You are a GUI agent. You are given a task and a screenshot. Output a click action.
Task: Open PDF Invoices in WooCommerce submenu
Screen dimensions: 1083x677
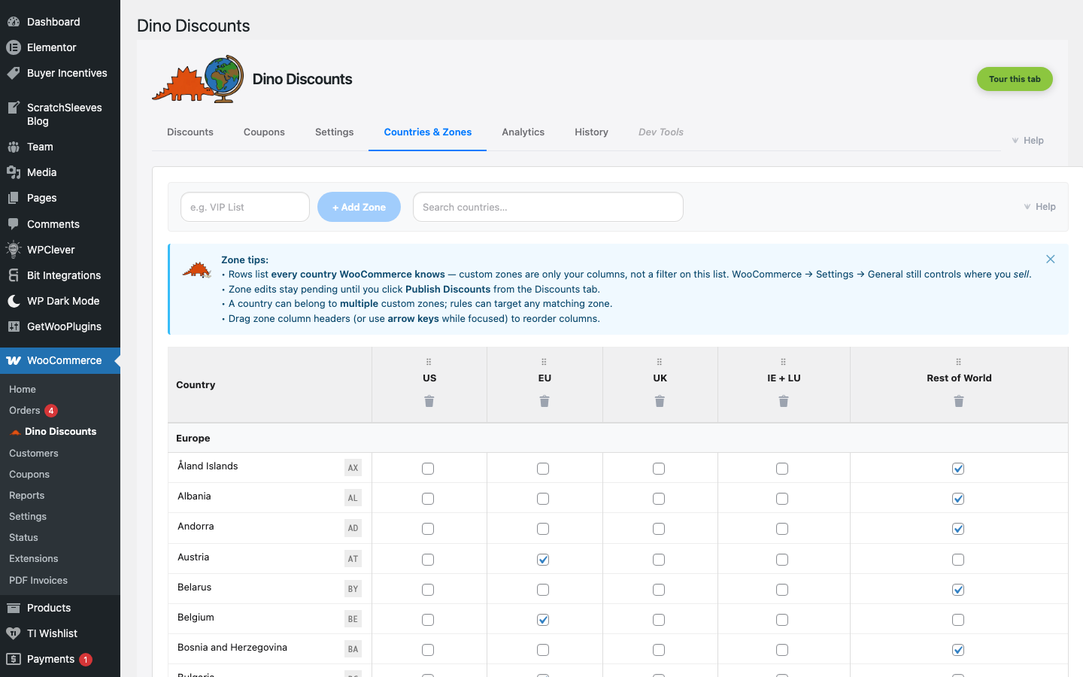[38, 581]
